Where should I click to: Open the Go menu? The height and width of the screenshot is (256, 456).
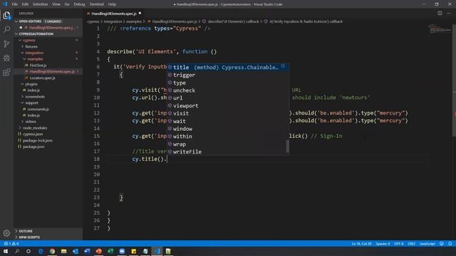(x=67, y=4)
